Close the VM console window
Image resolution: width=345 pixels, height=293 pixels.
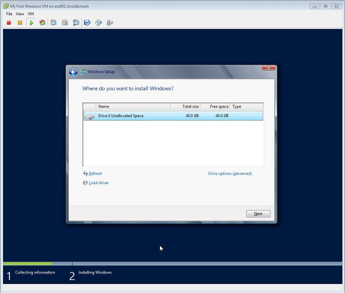coord(337,6)
